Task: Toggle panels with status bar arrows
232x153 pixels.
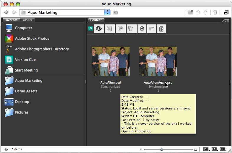Action: 6,149
